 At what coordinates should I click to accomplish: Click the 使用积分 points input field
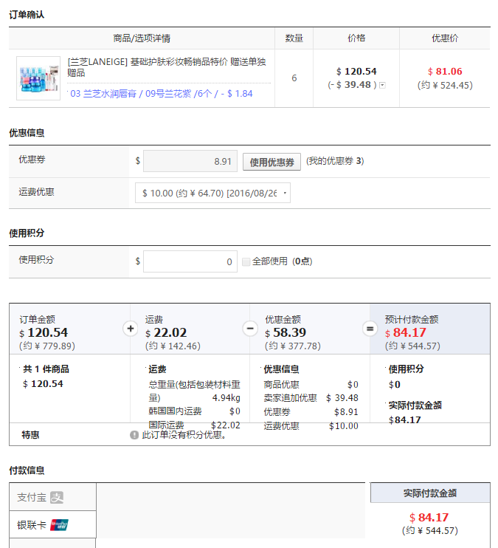pos(190,261)
